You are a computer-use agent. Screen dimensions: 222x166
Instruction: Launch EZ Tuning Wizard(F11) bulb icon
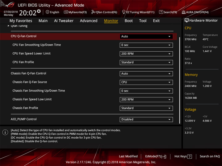pyautogui.click(x=124, y=12)
